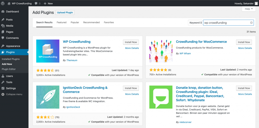
Task: Open the comments bubble icon in the admin bar
Action: pos(36,4)
